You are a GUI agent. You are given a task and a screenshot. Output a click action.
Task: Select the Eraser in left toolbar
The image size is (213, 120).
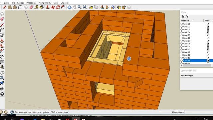tap(2, 19)
